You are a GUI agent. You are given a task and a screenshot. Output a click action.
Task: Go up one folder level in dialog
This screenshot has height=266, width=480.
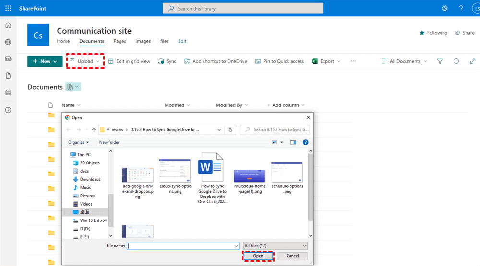click(94, 129)
